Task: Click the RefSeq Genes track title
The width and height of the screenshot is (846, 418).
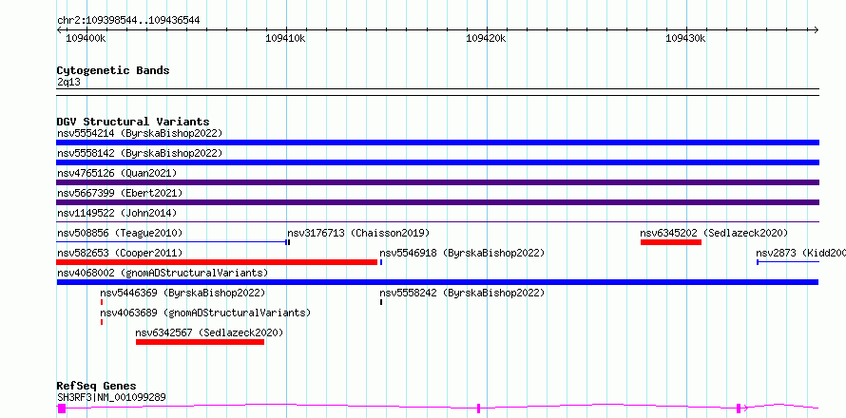Action: coord(97,386)
